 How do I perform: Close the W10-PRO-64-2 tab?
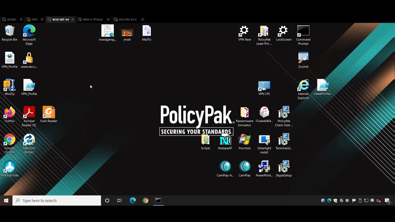143,19
